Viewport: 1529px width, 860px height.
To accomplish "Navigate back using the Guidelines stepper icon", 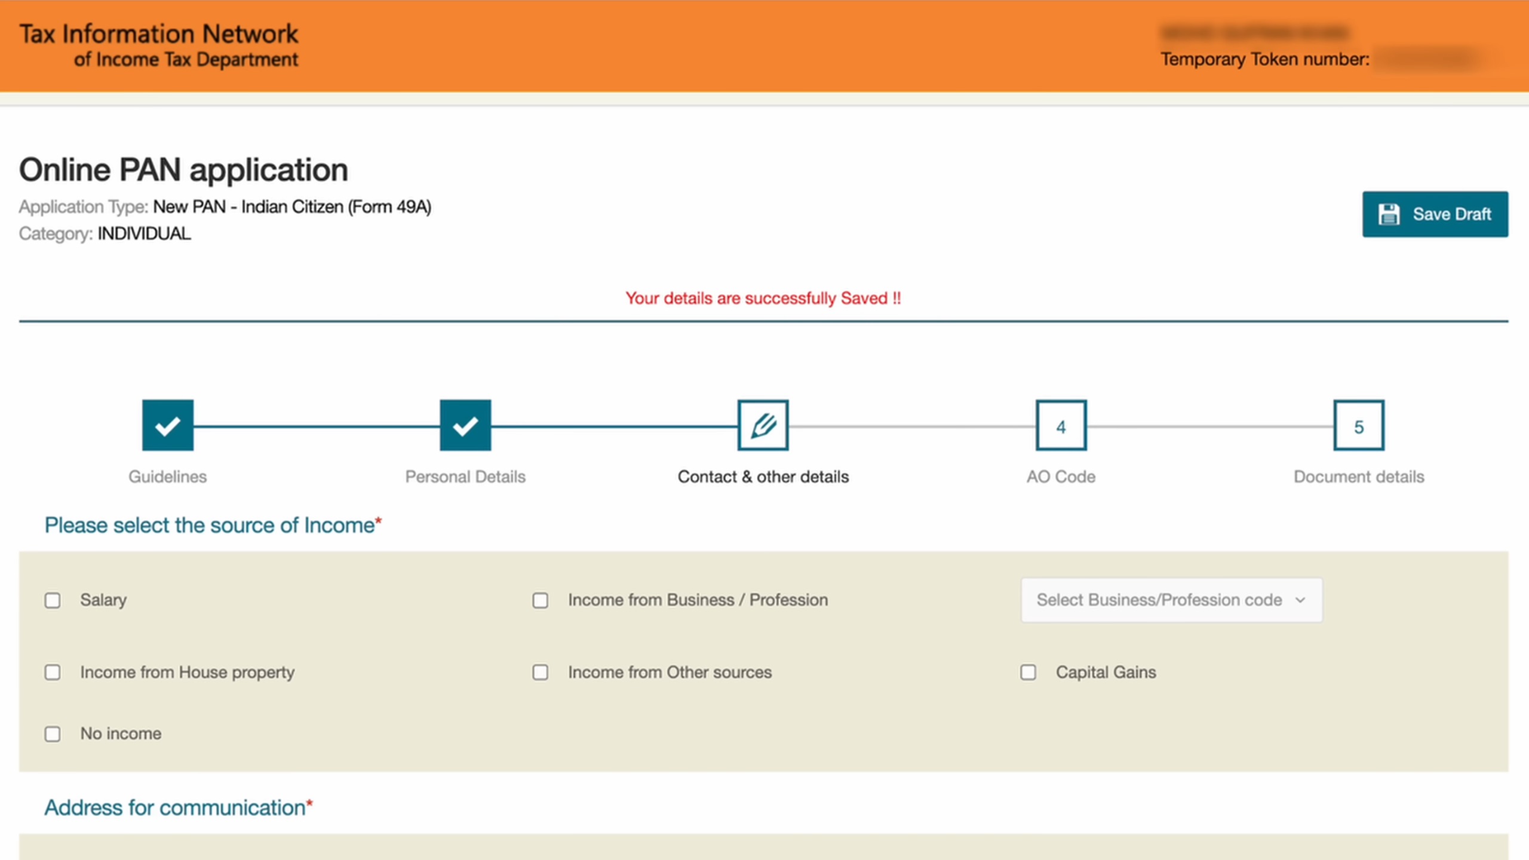I will tap(167, 425).
